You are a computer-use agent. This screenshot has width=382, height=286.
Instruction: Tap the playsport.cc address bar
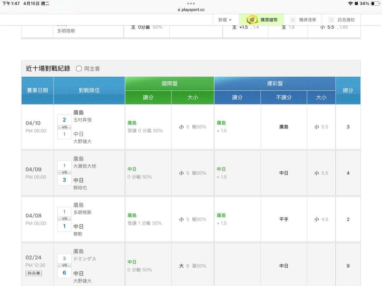click(191, 10)
